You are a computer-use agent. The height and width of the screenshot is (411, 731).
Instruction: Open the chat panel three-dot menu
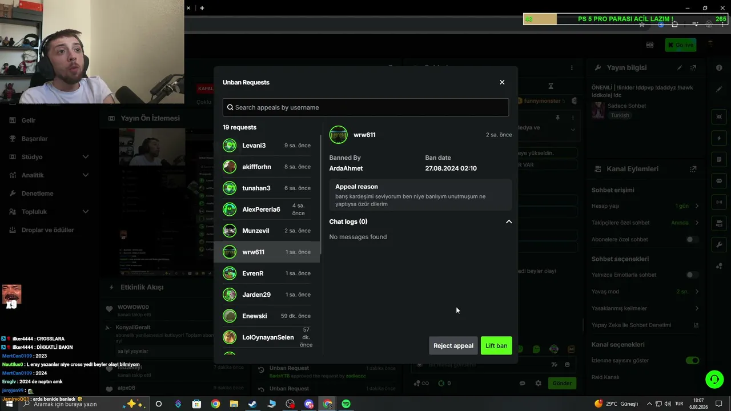(572, 68)
